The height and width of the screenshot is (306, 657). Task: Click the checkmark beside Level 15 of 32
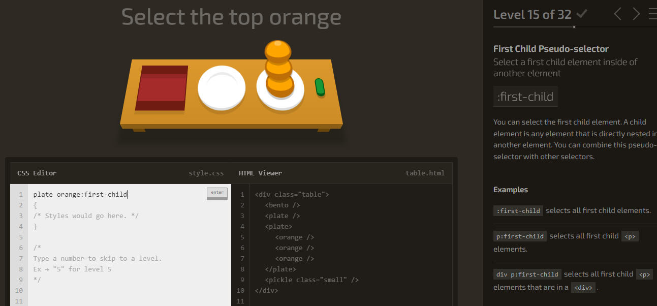coord(581,14)
